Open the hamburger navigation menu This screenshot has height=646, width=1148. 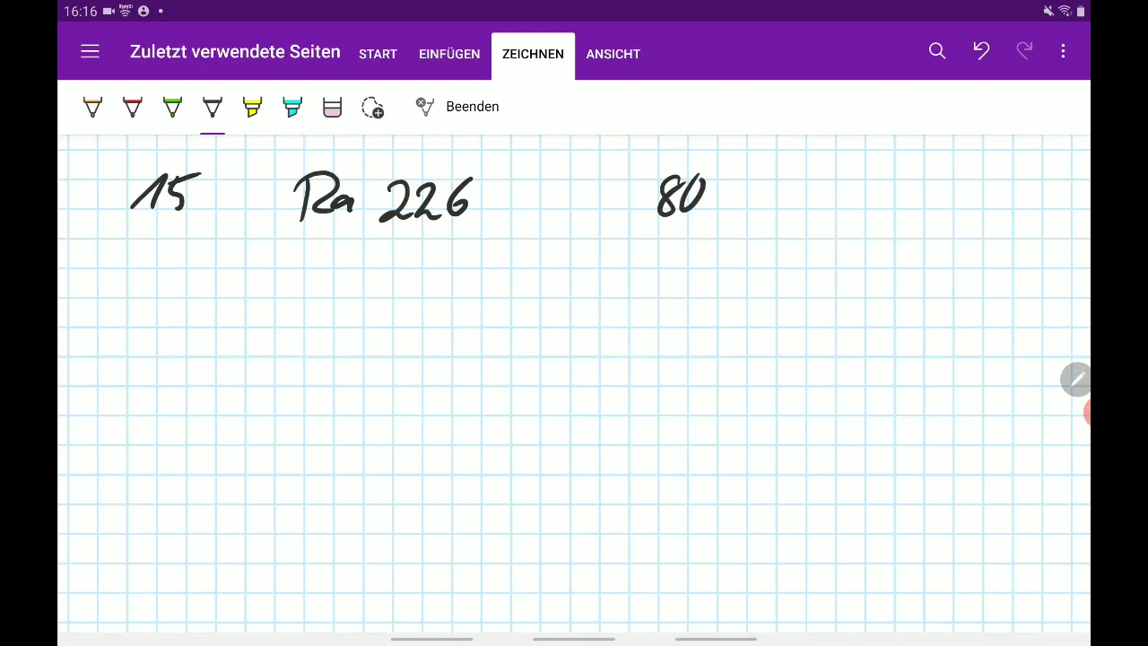point(90,51)
